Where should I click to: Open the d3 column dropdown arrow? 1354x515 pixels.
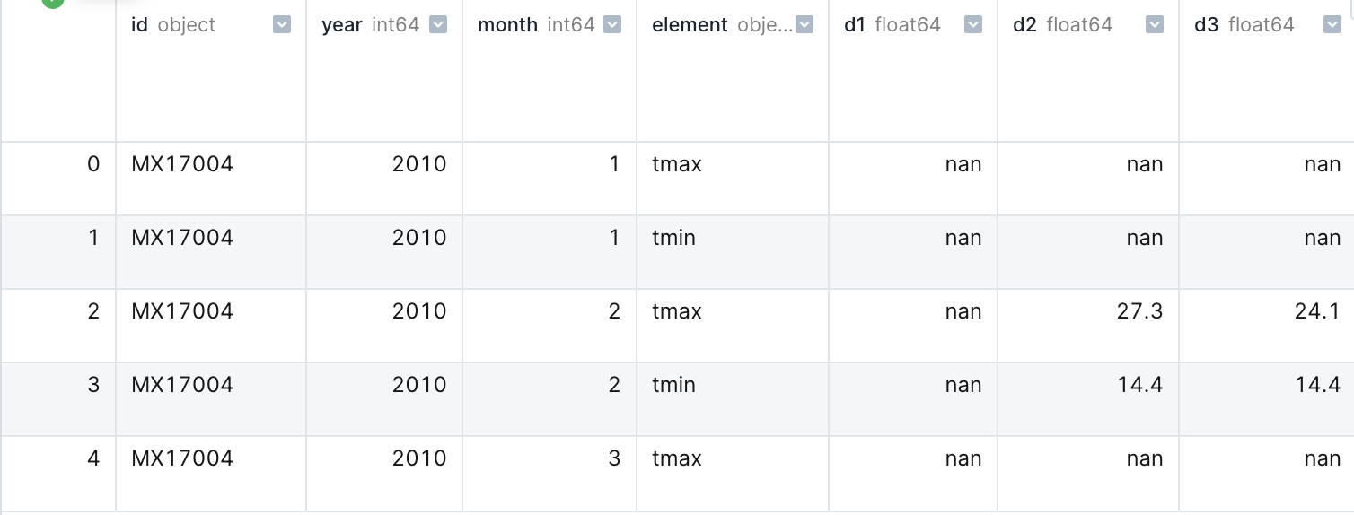(1332, 25)
